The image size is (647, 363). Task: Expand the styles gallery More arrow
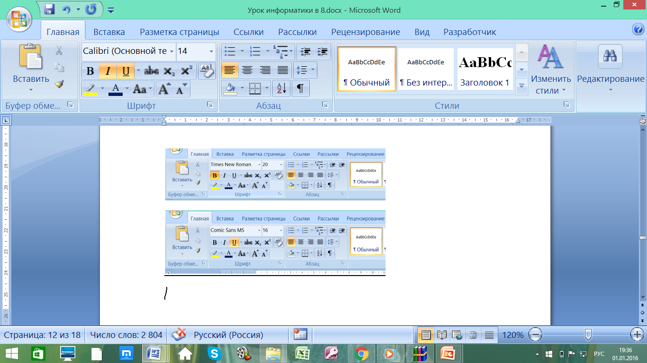522,86
